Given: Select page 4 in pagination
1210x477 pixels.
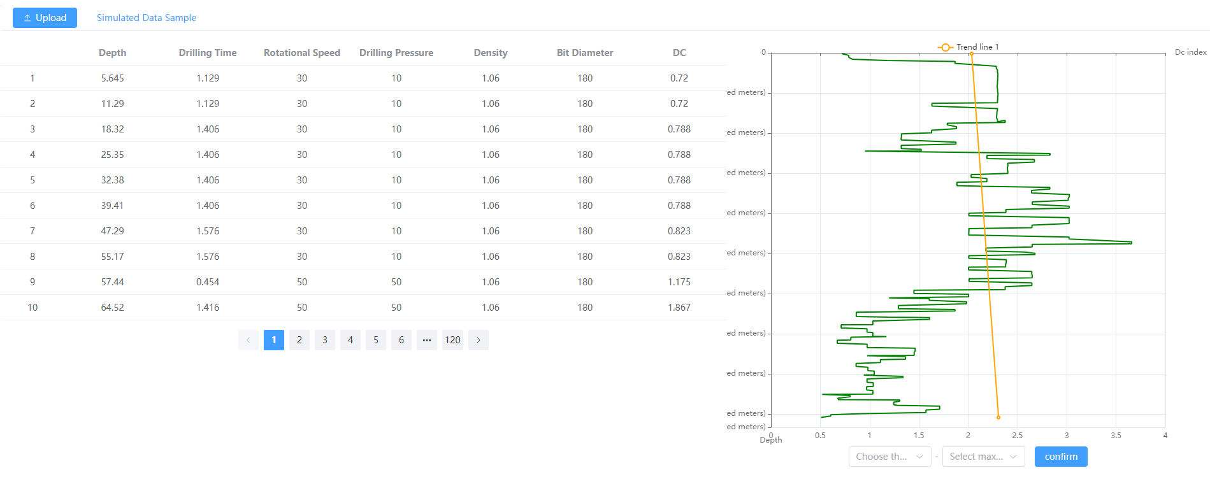Looking at the screenshot, I should coord(350,340).
